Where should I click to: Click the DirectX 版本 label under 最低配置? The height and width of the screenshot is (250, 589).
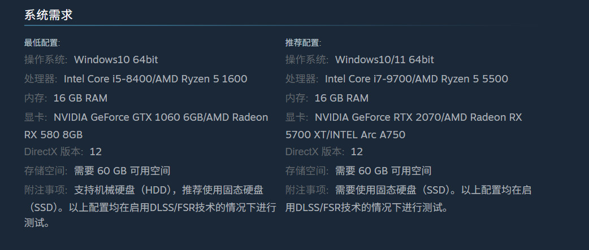tap(54, 152)
